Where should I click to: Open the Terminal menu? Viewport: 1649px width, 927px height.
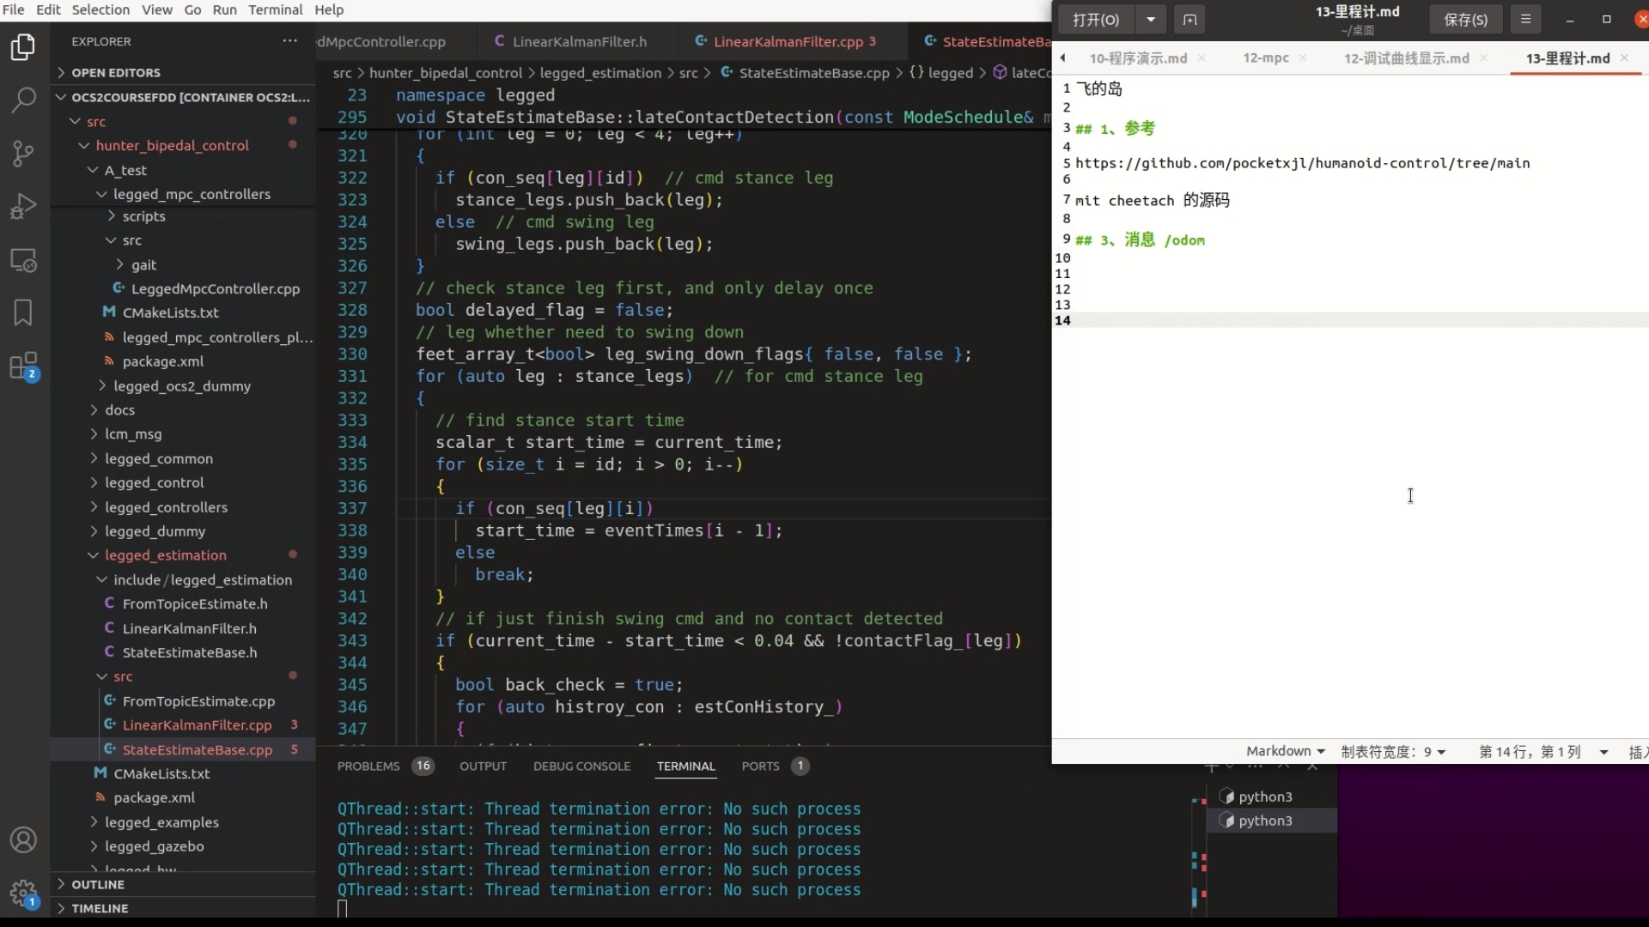pyautogui.click(x=275, y=9)
